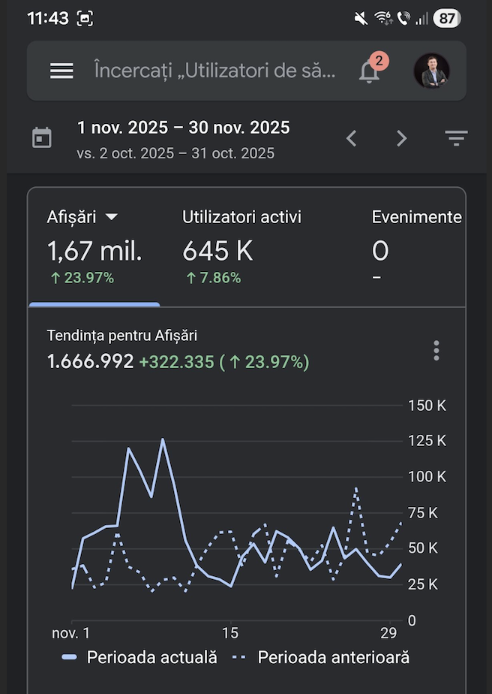Viewport: 492px width, 694px height.
Task: Type in the Încercați search field
Action: 214,71
